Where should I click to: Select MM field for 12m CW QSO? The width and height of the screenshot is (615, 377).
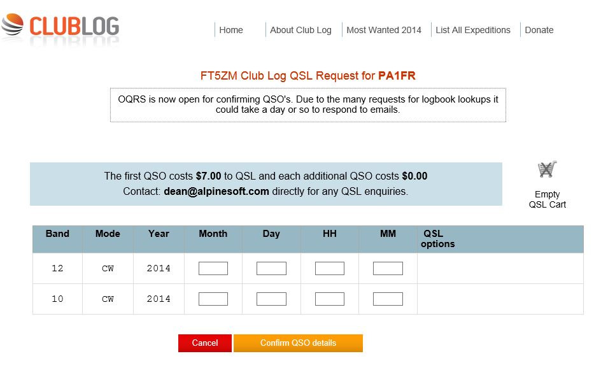[388, 269]
